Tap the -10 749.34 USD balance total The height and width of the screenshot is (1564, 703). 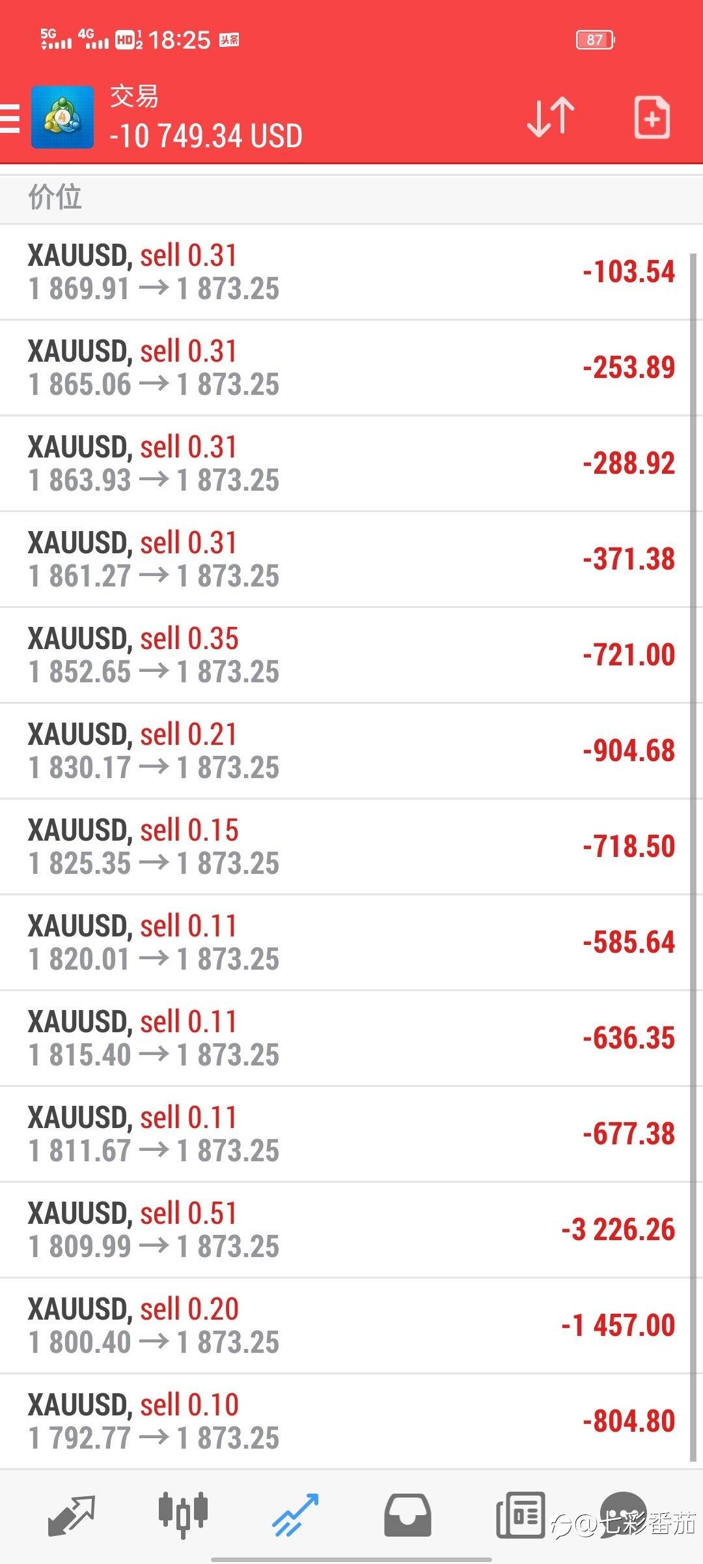tap(206, 137)
